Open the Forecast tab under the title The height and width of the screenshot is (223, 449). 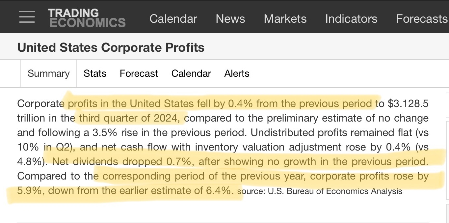click(139, 73)
